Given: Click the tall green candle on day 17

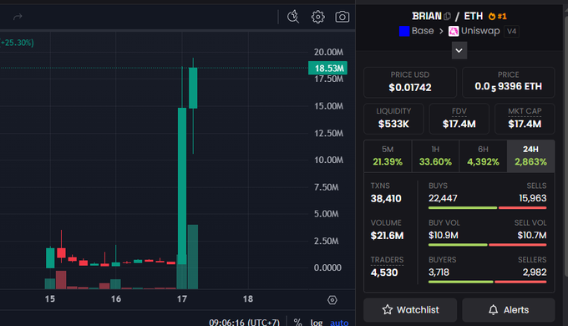Looking at the screenshot, I should (182, 186).
